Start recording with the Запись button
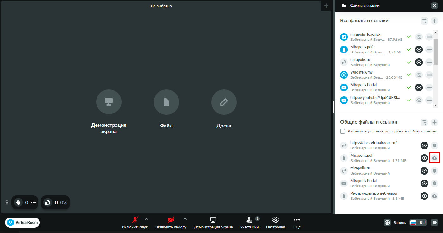The image size is (443, 233). click(x=395, y=223)
